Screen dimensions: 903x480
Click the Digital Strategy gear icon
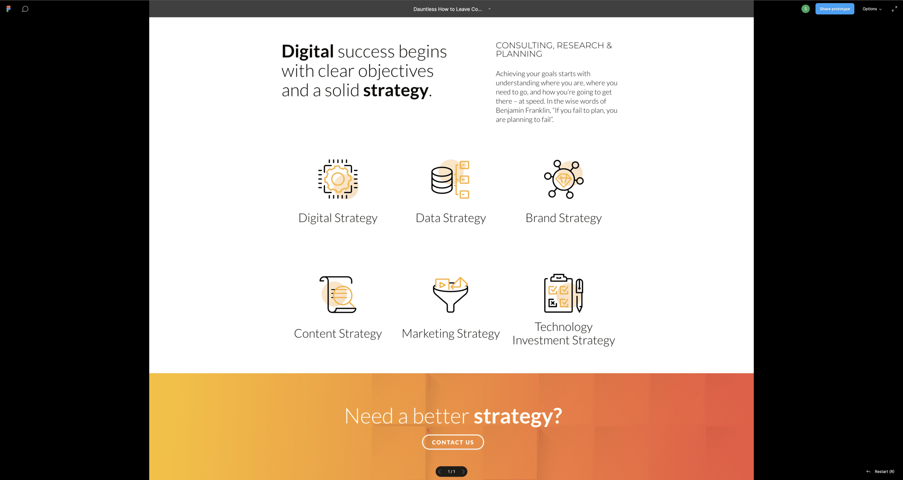click(338, 179)
